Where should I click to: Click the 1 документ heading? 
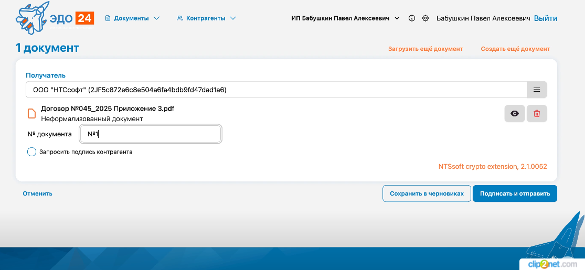(x=47, y=48)
